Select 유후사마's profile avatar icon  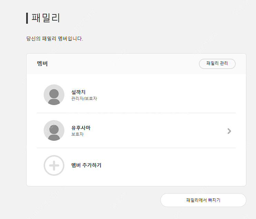[x=54, y=130]
